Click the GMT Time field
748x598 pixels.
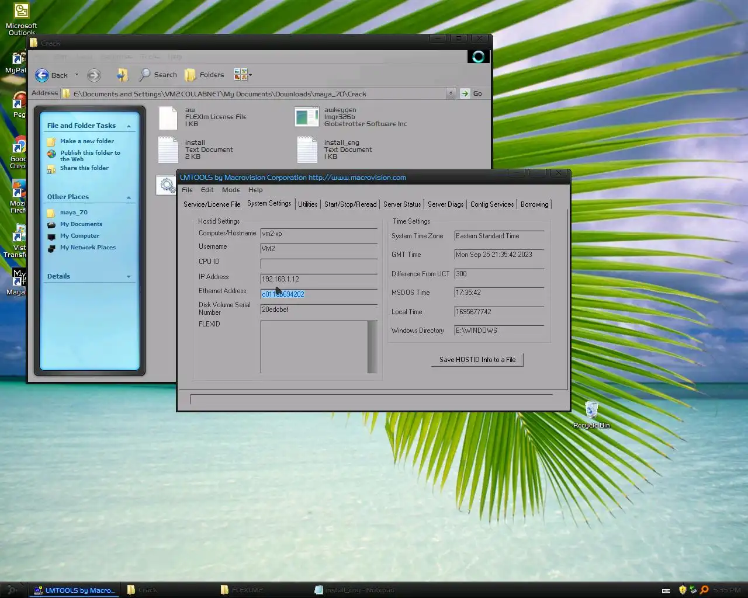(500, 255)
